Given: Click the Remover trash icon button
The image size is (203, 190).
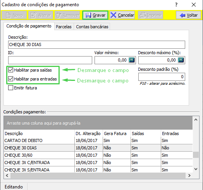Looking at the screenshot, I should (x=67, y=15).
